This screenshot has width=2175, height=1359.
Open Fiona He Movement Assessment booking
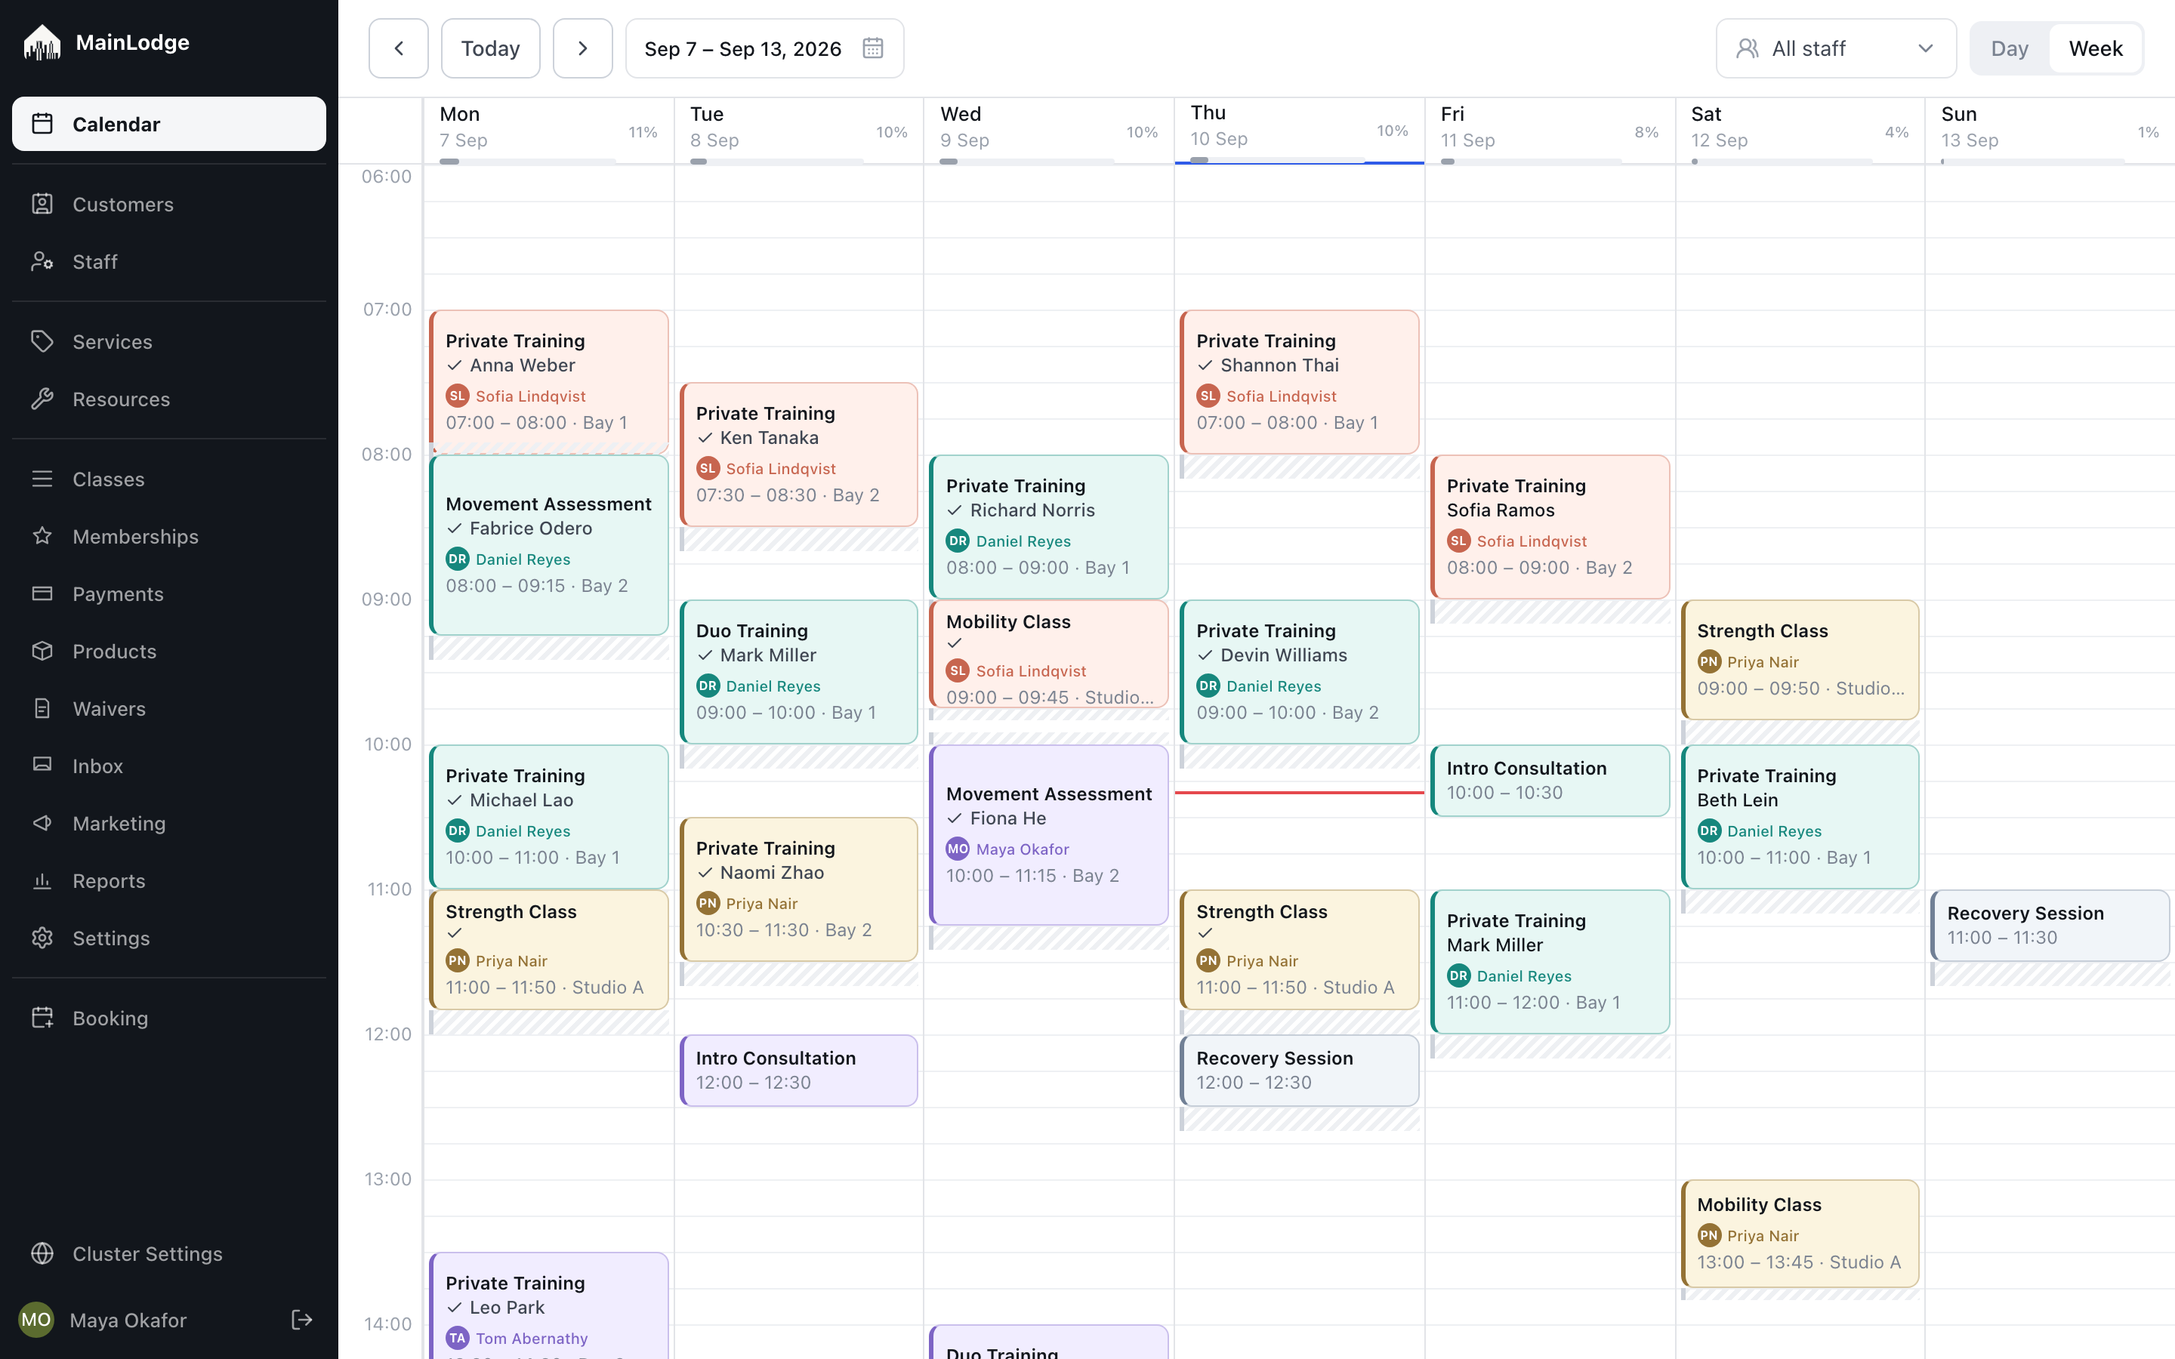click(x=1049, y=834)
